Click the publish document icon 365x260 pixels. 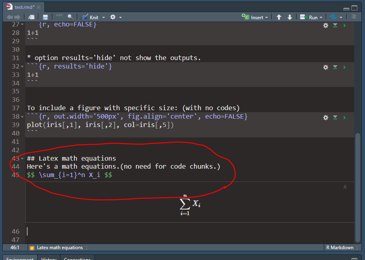pyautogui.click(x=333, y=17)
